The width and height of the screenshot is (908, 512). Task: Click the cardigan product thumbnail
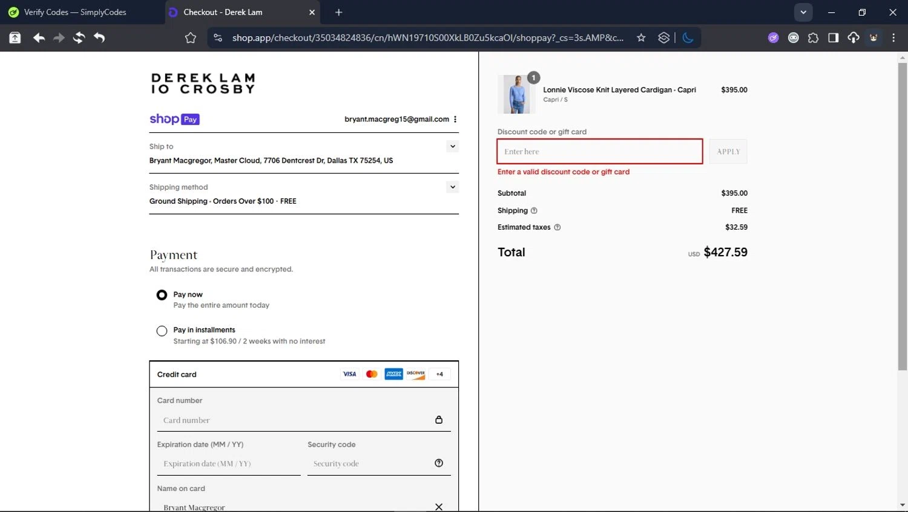516,94
